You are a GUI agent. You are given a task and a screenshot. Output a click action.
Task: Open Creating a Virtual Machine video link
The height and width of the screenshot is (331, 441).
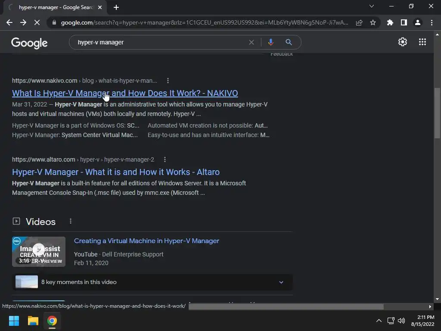[146, 241]
